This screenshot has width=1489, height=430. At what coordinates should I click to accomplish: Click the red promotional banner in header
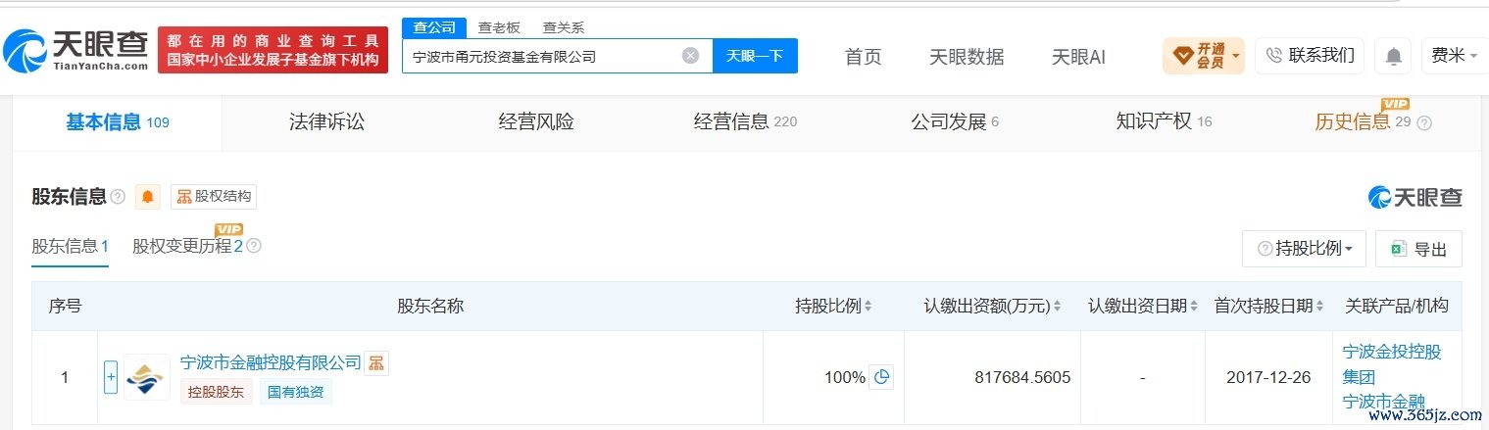coord(273,50)
